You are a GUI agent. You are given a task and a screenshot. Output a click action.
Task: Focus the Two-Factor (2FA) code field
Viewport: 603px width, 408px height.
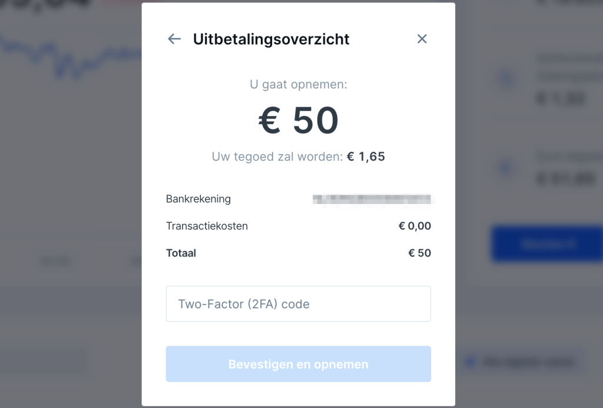(299, 303)
